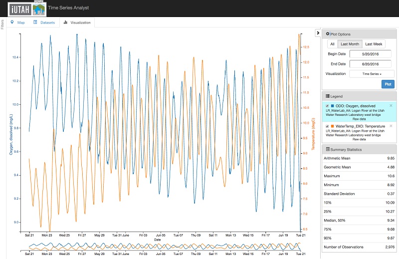This screenshot has height=259, width=399.
Task: Click the Summary Statistics panel header
Action: coord(359,150)
